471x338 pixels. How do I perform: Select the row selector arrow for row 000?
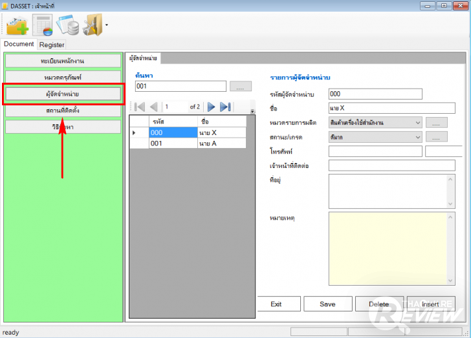pyautogui.click(x=139, y=132)
